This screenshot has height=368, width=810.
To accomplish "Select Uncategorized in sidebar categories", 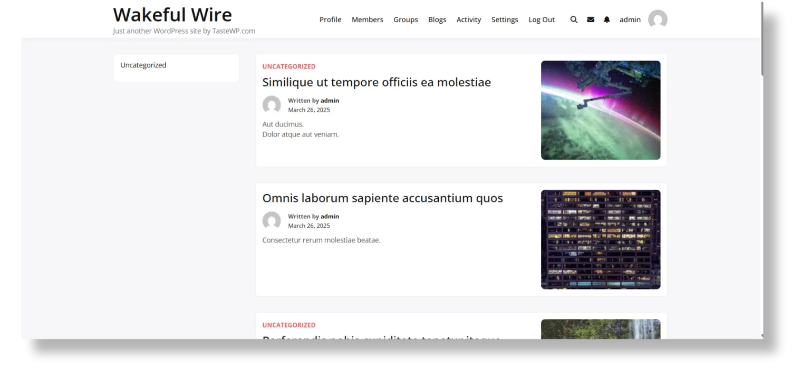I will coord(143,65).
